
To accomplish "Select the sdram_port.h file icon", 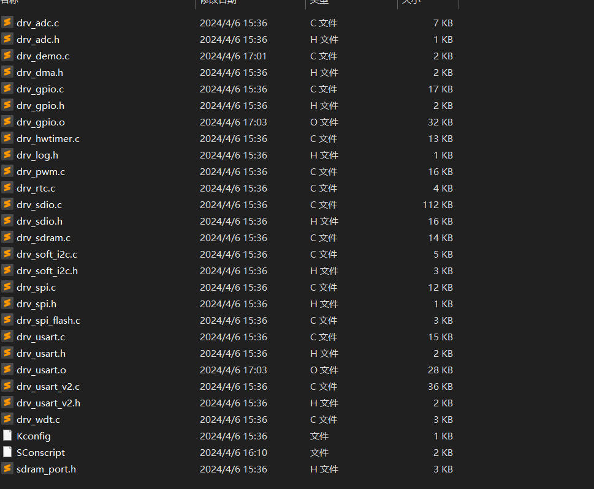I will pos(7,469).
